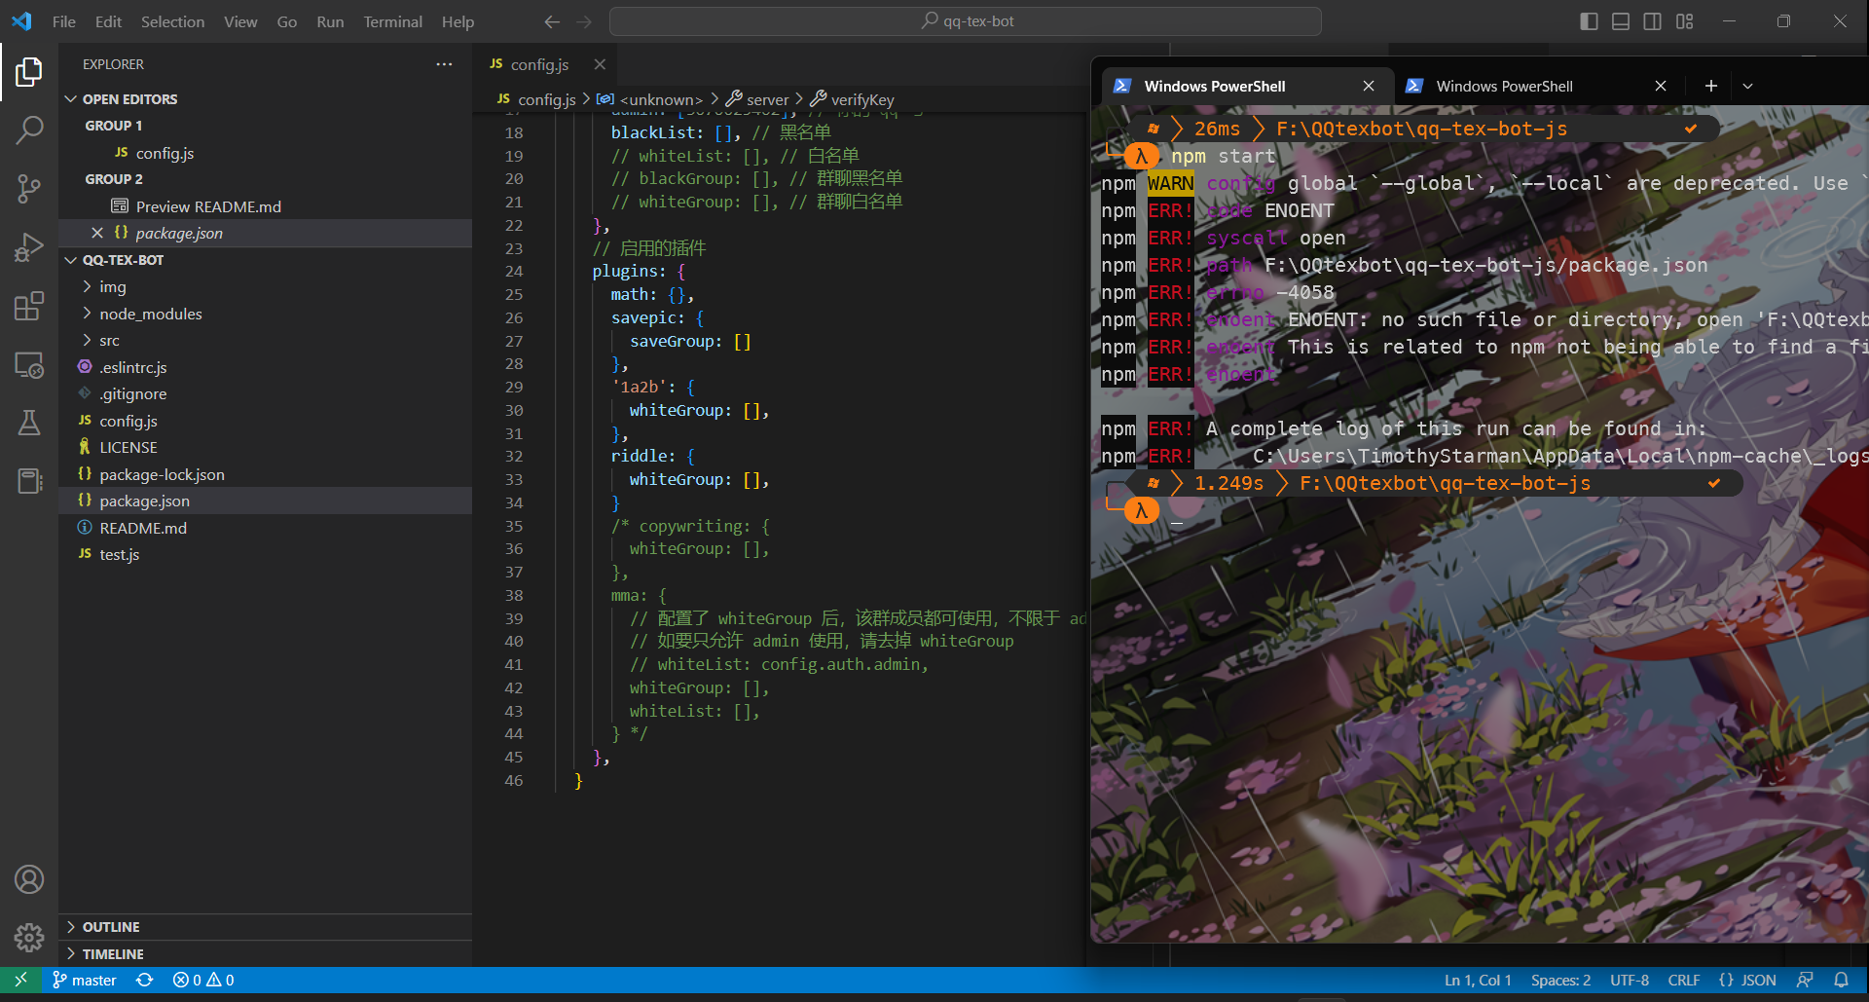Toggle the primary side bar
The height and width of the screenshot is (1002, 1869).
[x=1589, y=20]
